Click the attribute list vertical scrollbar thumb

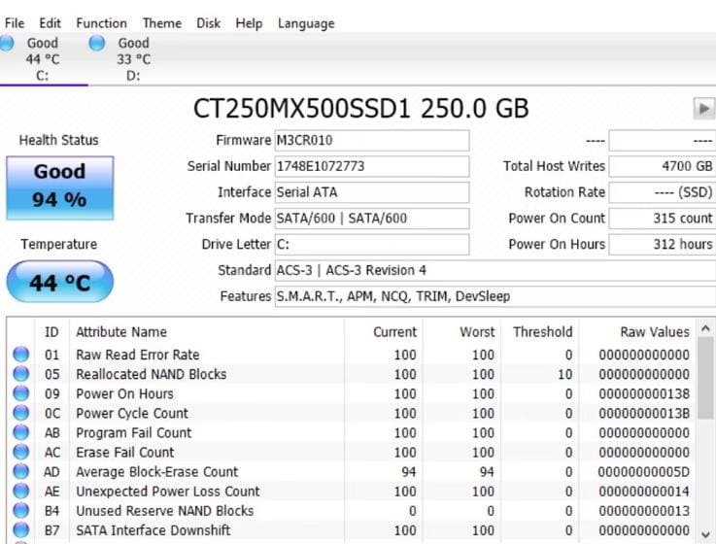[705, 378]
